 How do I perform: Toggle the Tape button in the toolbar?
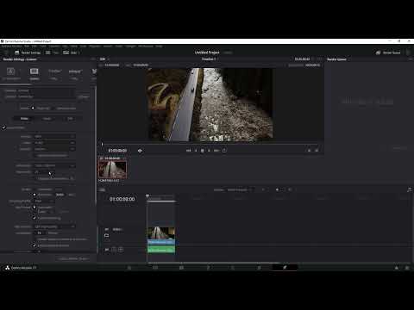[x=52, y=53]
